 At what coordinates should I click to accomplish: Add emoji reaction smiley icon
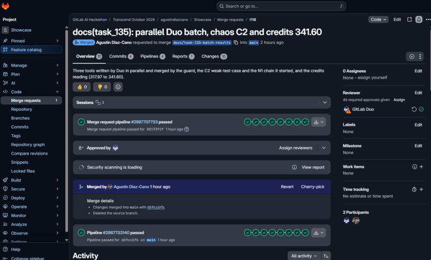tap(118, 87)
